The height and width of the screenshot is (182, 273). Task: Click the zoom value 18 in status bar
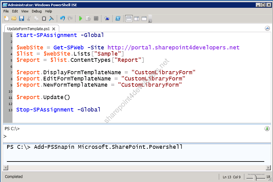pos(268,177)
